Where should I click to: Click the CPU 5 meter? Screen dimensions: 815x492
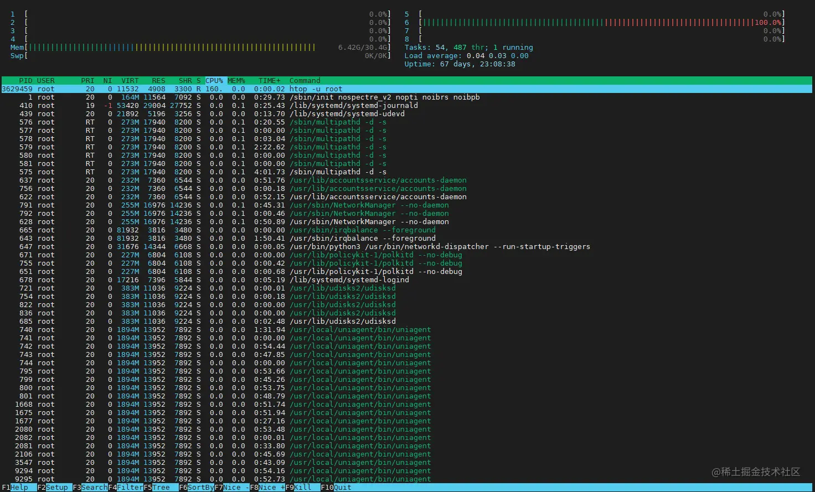tap(595, 14)
